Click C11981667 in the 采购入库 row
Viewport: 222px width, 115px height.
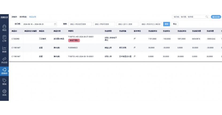click(16, 57)
